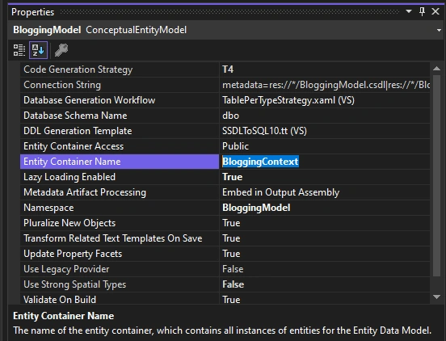Select the Connection String property row
Image resolution: width=446 pixels, height=341 pixels.
pyautogui.click(x=225, y=85)
